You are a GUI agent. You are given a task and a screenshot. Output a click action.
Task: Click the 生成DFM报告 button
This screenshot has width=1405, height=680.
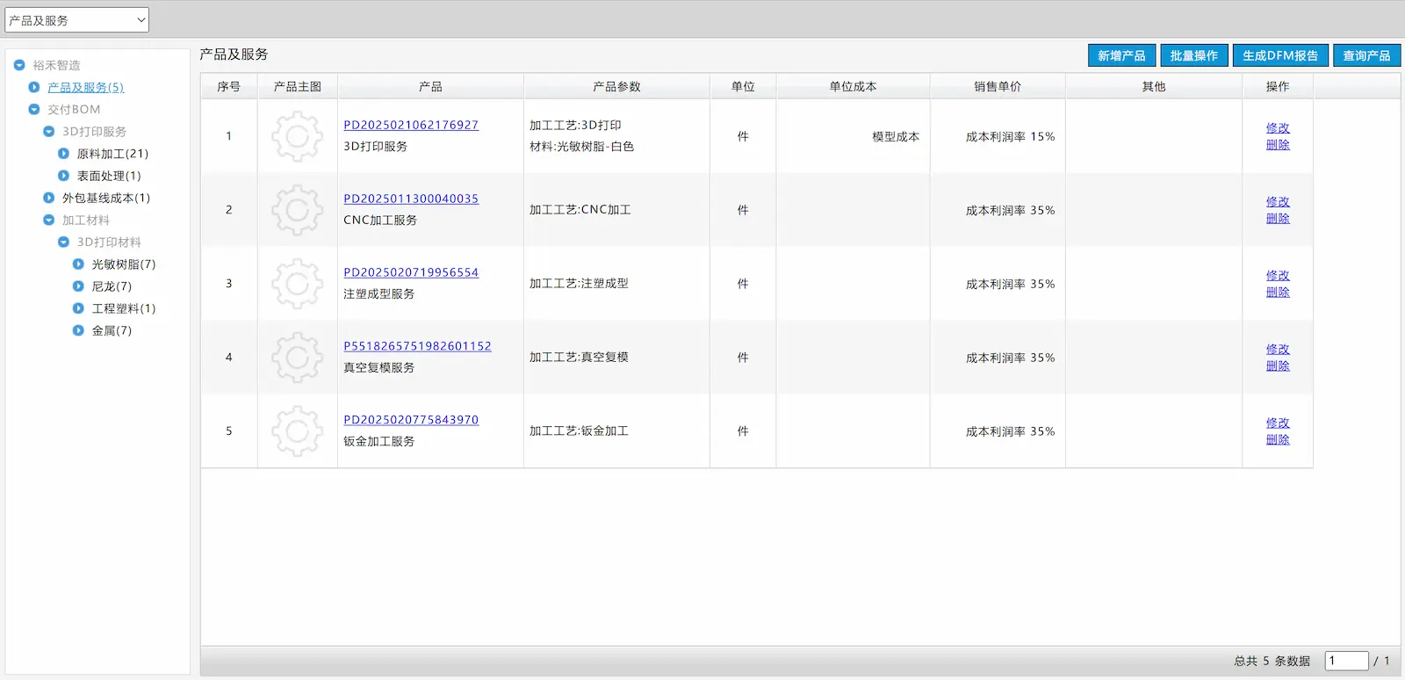[x=1280, y=55]
